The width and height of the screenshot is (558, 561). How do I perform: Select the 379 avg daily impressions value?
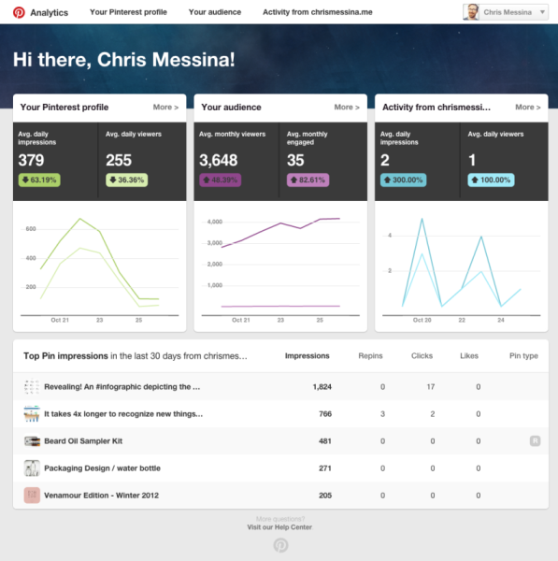pyautogui.click(x=31, y=160)
